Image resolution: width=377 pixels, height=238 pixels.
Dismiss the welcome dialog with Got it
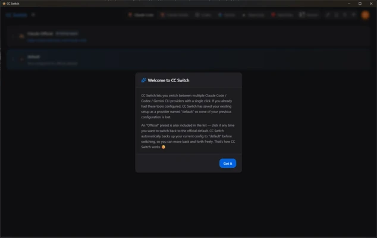(x=228, y=163)
